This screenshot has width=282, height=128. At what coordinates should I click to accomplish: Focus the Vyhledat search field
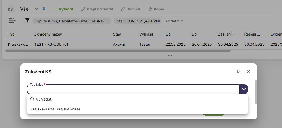(x=139, y=99)
